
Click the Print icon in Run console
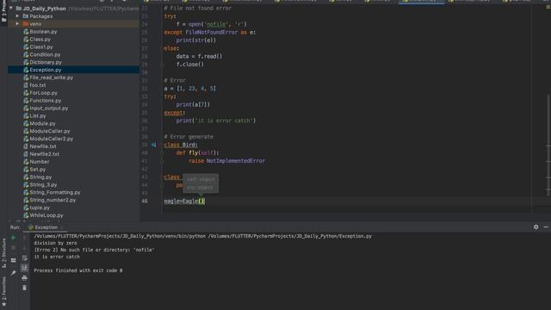click(25, 278)
